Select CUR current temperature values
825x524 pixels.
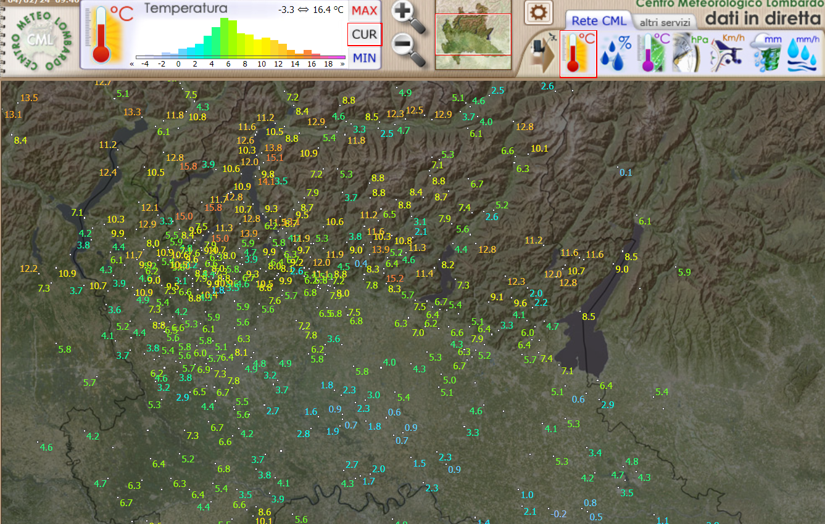coord(365,35)
